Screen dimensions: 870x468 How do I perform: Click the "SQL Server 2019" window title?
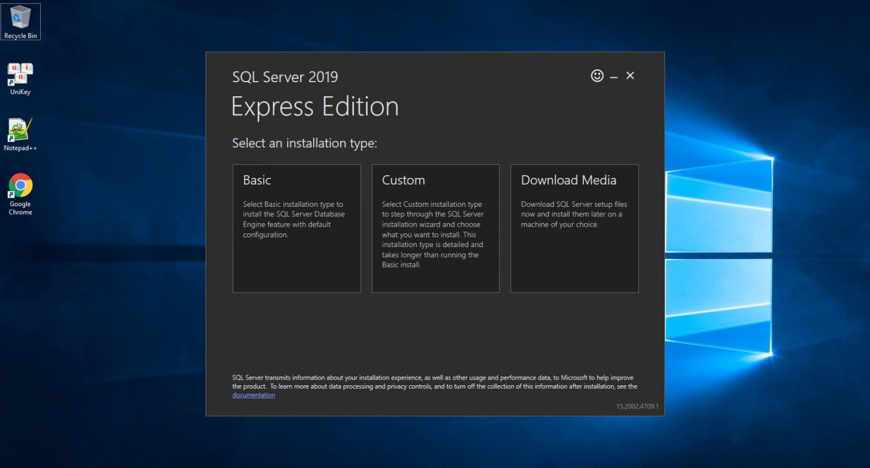285,77
